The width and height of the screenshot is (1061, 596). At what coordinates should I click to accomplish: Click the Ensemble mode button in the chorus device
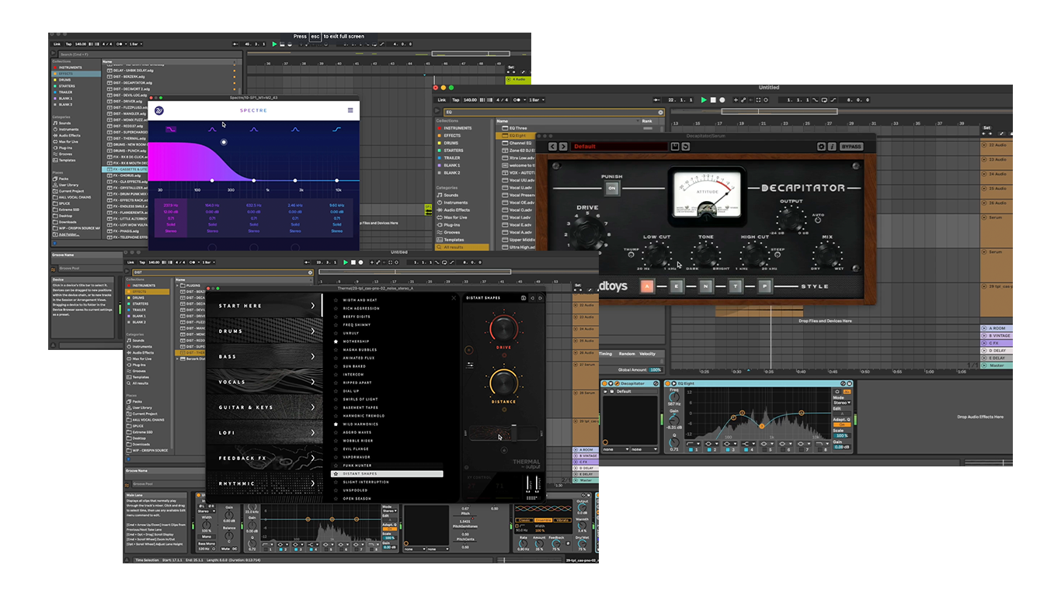pos(541,520)
